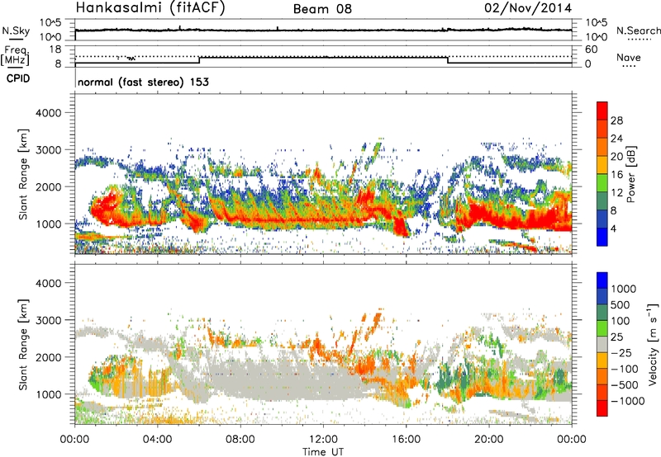The width and height of the screenshot is (661, 457).
Task: Click the blue bottom of Power color bar
Action: (x=602, y=237)
